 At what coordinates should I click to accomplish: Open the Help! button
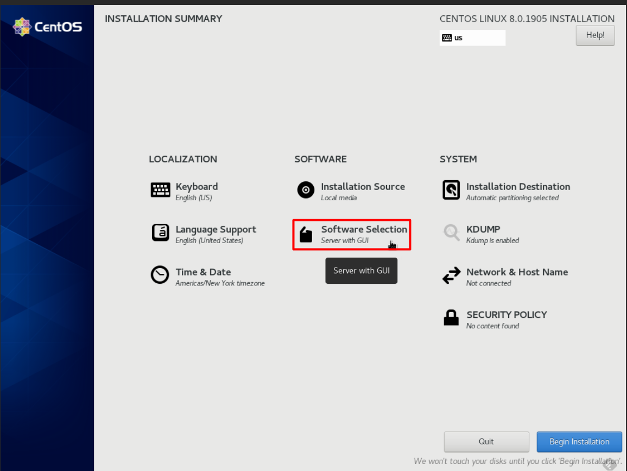(x=595, y=35)
